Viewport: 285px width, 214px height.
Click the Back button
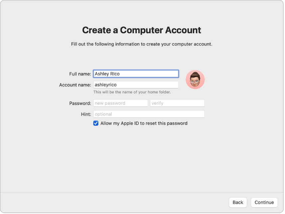click(x=238, y=202)
